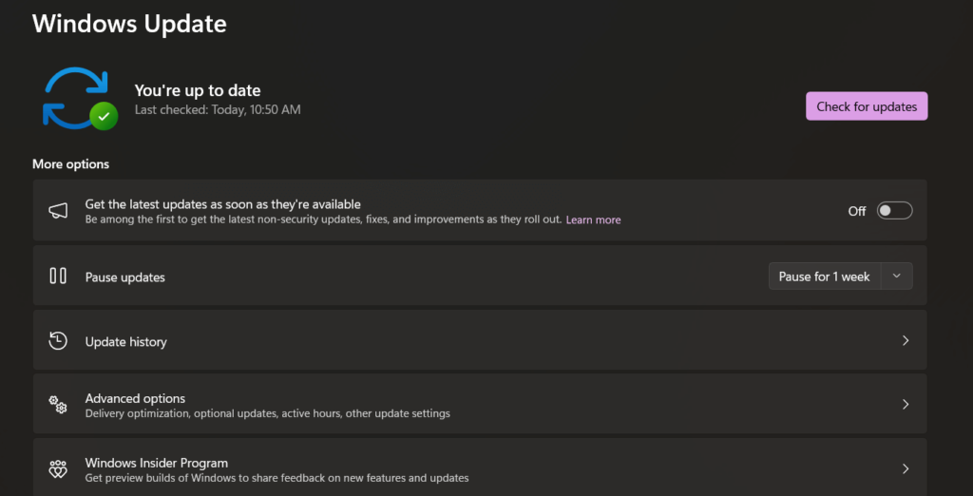Click the gears icon beside Advanced options
The image size is (973, 496).
pyautogui.click(x=58, y=405)
